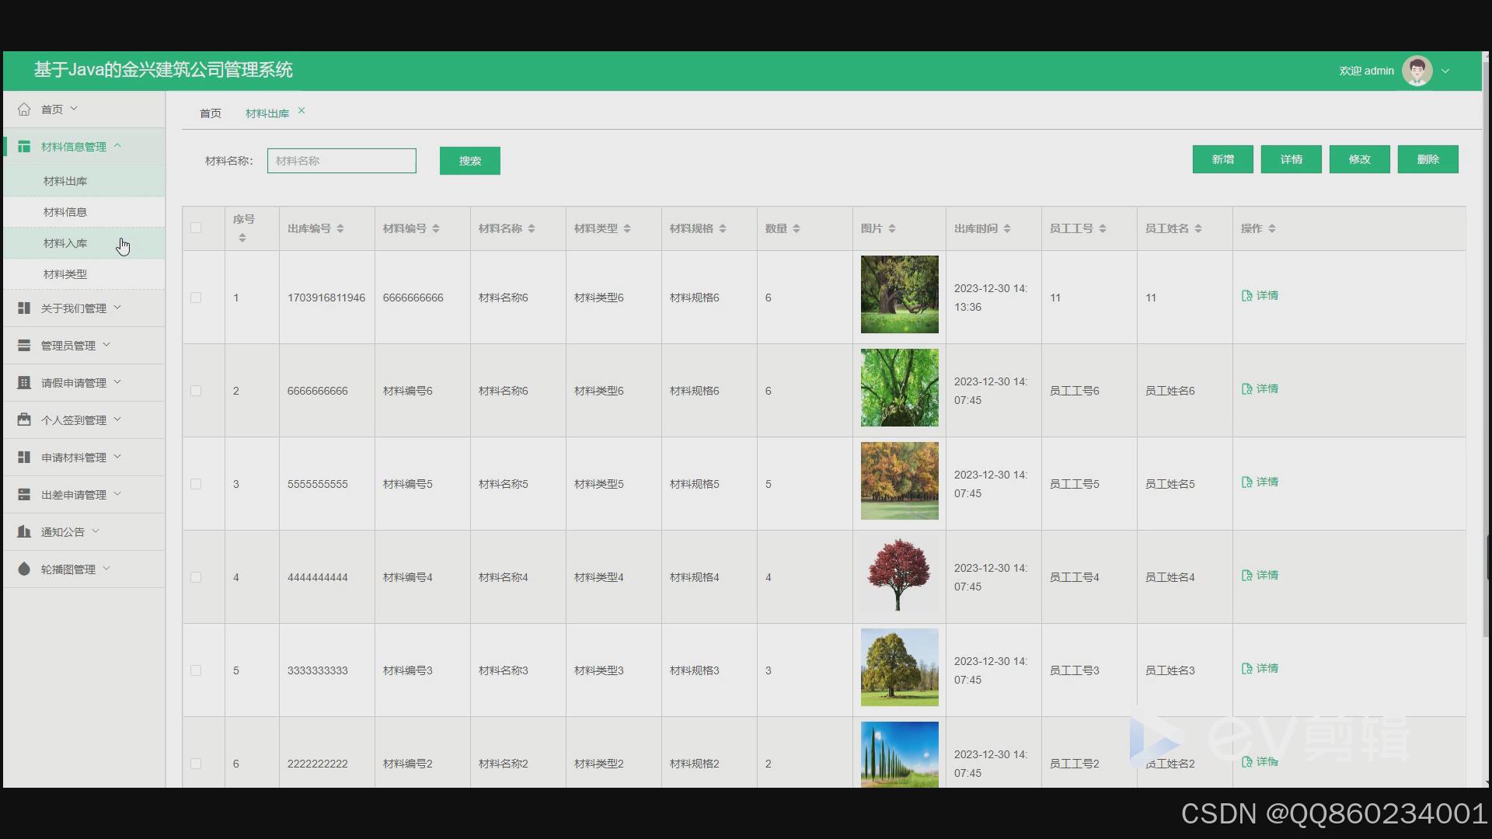The width and height of the screenshot is (1492, 839).
Task: Click the autumn trees thumbnail in row 3
Action: pyautogui.click(x=900, y=481)
